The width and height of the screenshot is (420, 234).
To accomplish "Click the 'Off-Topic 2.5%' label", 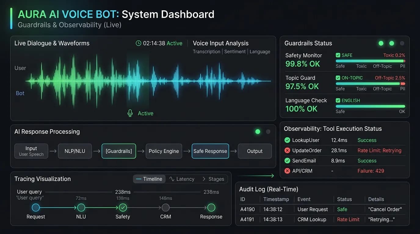I will 390,78.
